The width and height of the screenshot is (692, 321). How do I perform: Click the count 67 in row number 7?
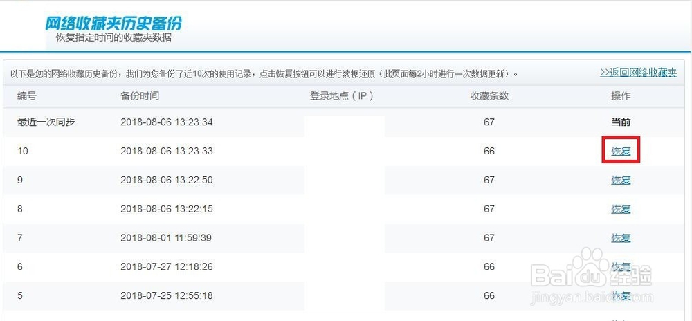[x=489, y=238]
